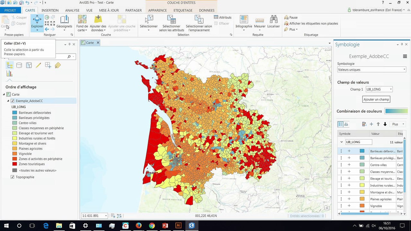
Task: Select Plaines agricoles value row
Action: (370, 199)
